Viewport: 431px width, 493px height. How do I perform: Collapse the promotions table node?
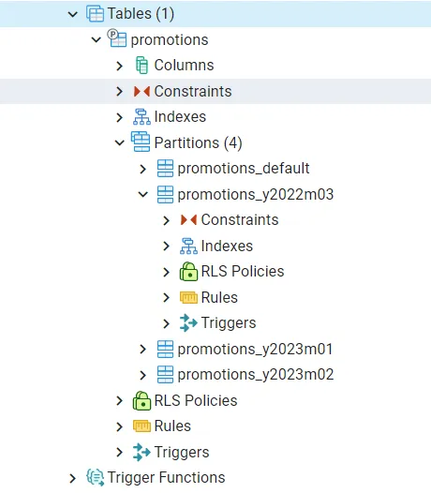97,39
